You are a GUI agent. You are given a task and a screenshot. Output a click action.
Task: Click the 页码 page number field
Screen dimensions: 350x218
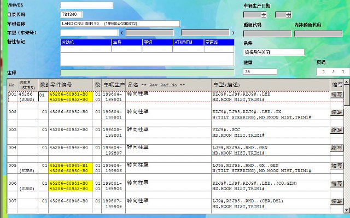click(332, 72)
